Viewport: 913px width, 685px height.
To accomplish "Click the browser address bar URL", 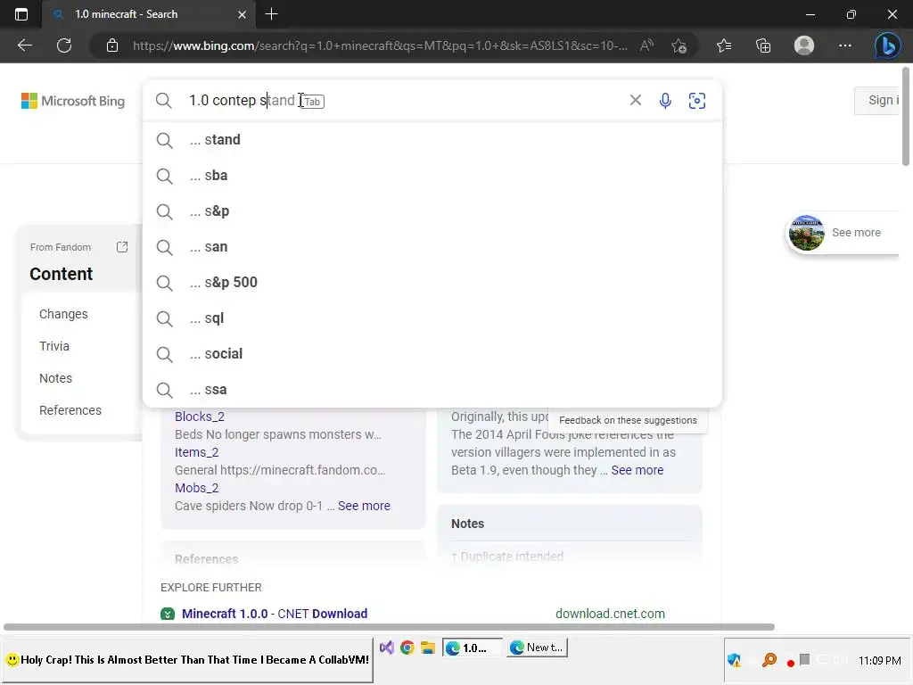I will tap(380, 45).
